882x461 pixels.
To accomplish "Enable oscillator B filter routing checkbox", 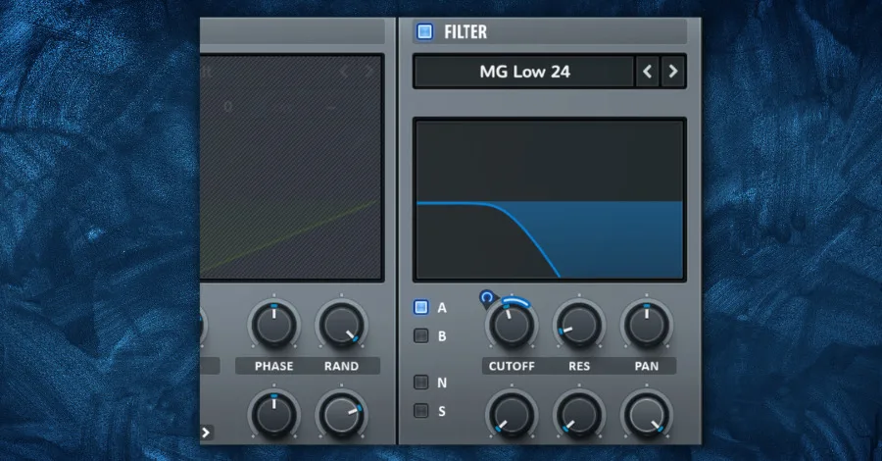I will click(x=420, y=336).
